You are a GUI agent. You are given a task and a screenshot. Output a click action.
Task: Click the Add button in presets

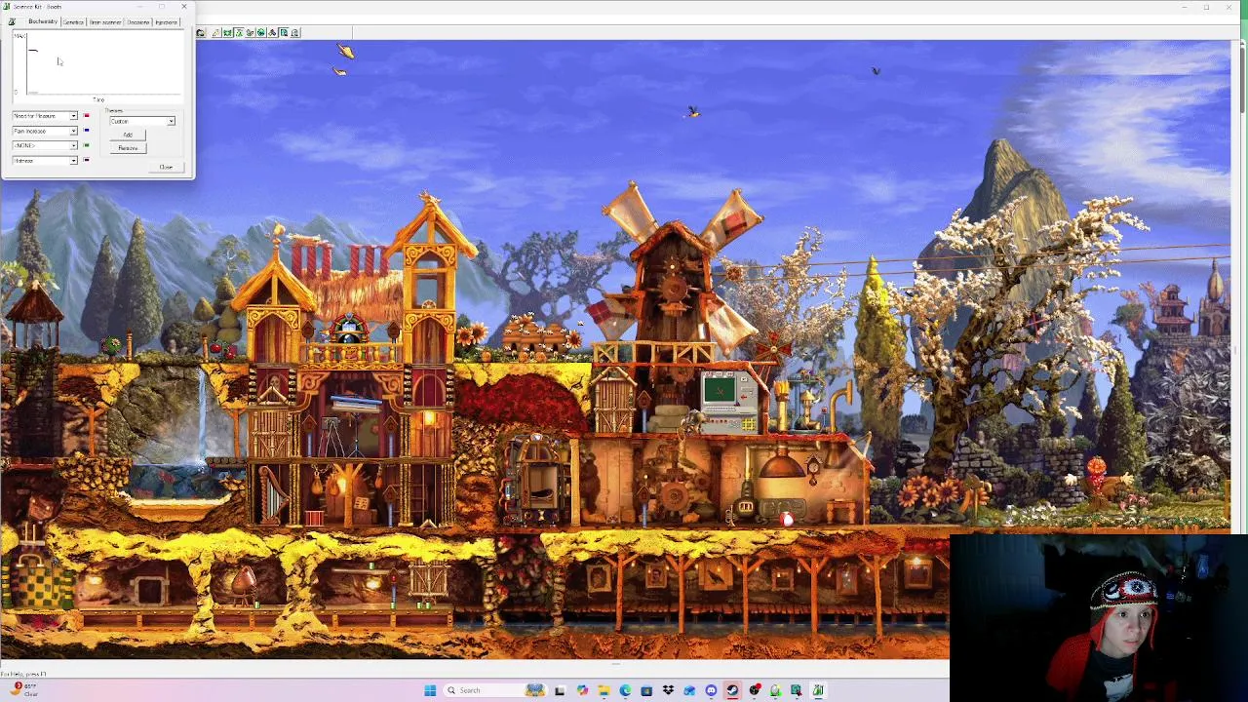point(128,135)
